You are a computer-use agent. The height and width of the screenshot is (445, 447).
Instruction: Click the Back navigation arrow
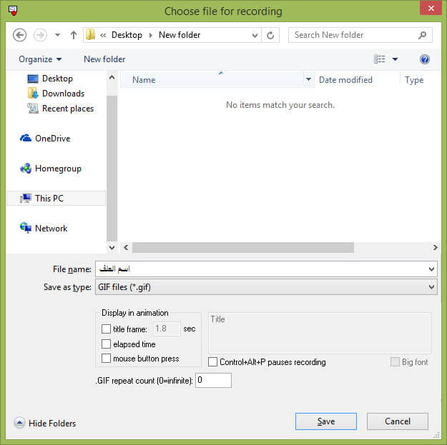tap(20, 35)
